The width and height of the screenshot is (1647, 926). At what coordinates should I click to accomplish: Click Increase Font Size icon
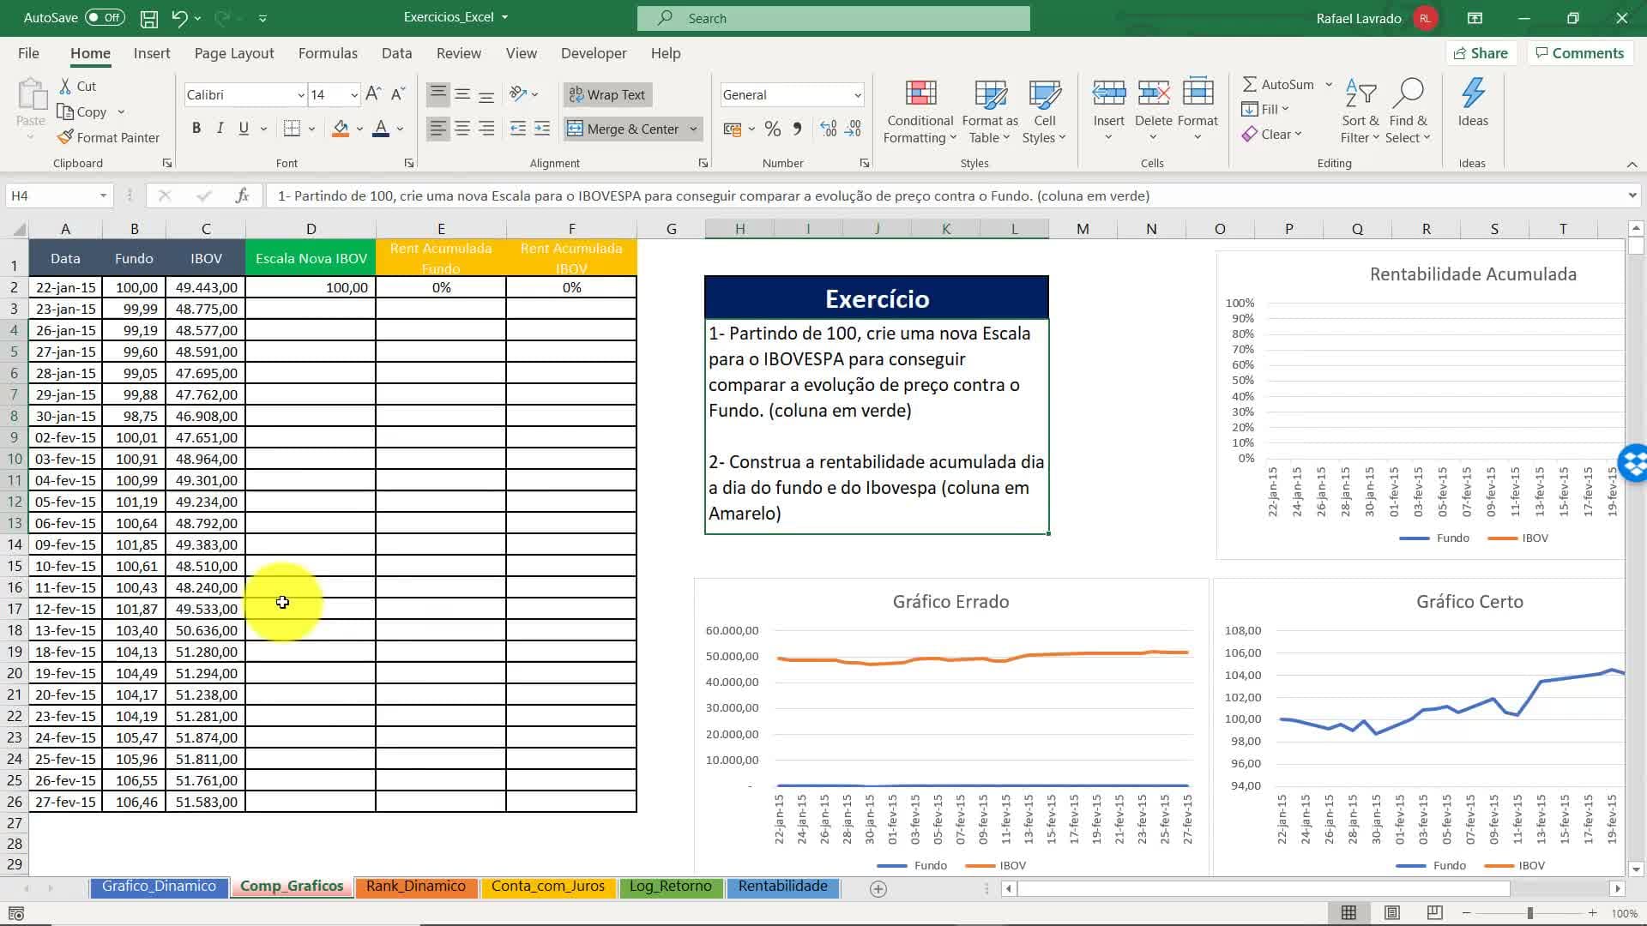click(373, 94)
